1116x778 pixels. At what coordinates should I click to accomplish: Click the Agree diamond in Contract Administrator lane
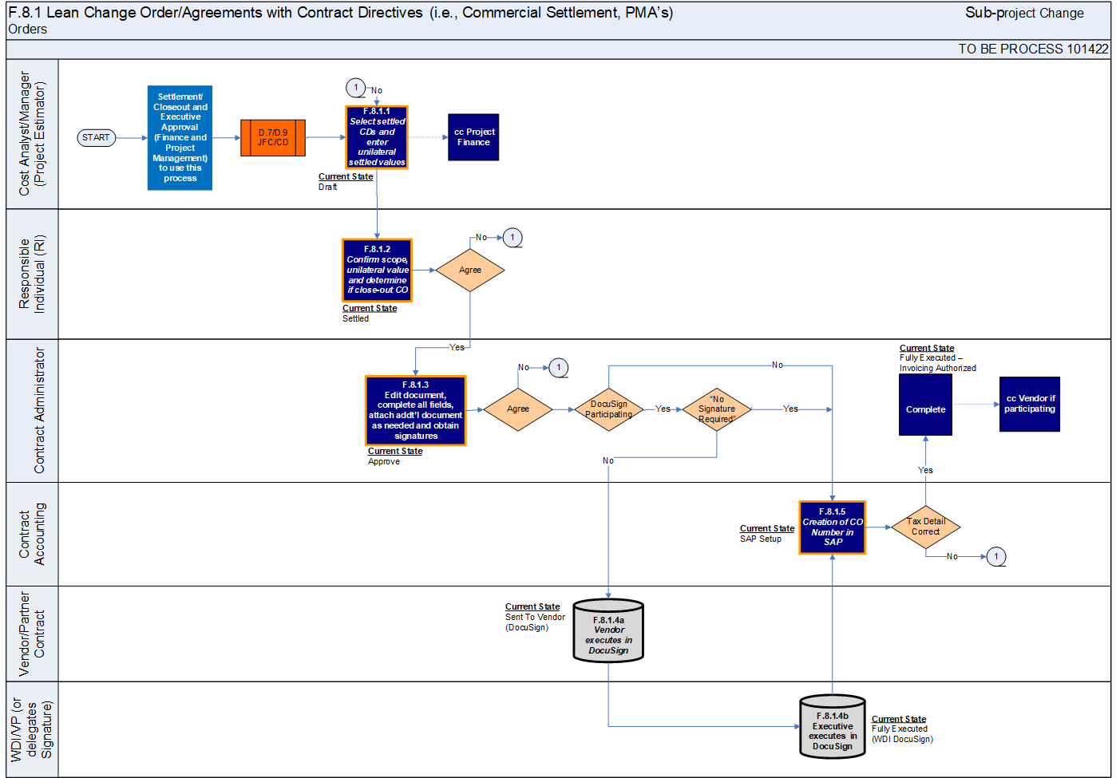518,409
